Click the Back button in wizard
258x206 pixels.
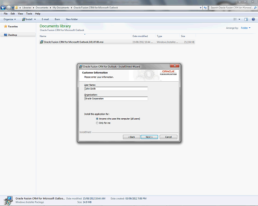(x=131, y=137)
